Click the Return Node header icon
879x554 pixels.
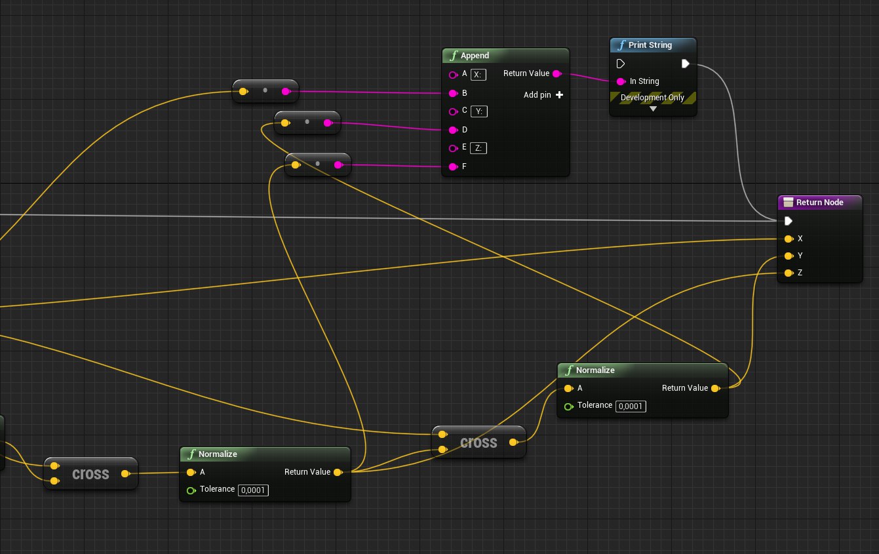click(789, 203)
